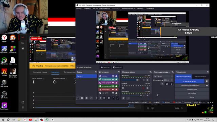Open Док-панели menu in OBS
Screen dimensions: 217x122
[104, 8]
